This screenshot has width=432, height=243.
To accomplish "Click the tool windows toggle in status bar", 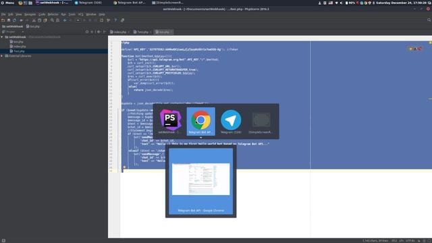I will (x=3, y=240).
